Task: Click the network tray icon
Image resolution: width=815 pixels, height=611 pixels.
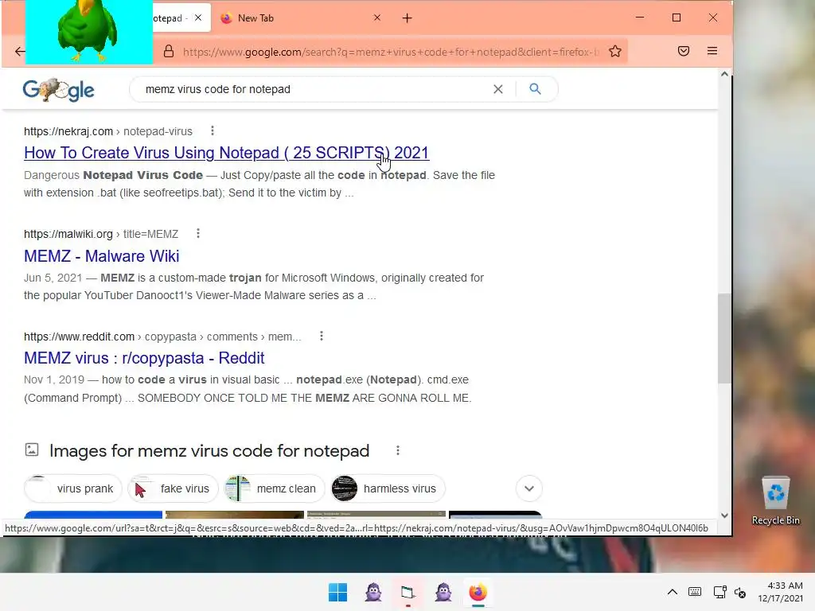Action: 719,592
